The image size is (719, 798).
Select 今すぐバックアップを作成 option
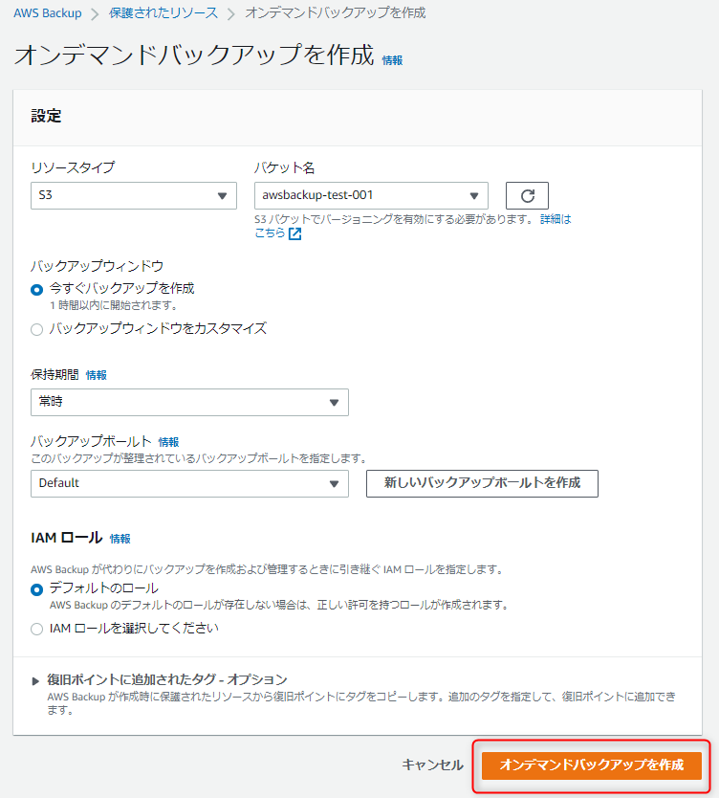[x=35, y=288]
